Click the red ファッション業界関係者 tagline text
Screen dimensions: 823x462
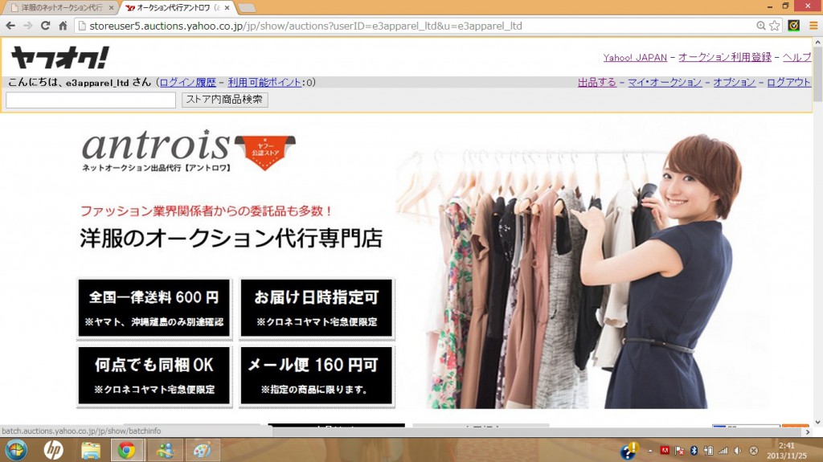click(x=207, y=211)
